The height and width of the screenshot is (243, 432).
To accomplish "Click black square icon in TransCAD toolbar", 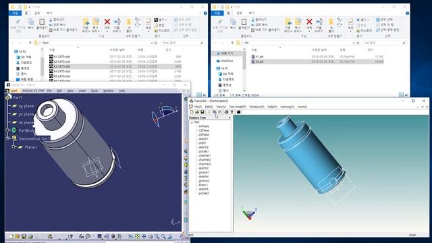I will tap(238, 112).
